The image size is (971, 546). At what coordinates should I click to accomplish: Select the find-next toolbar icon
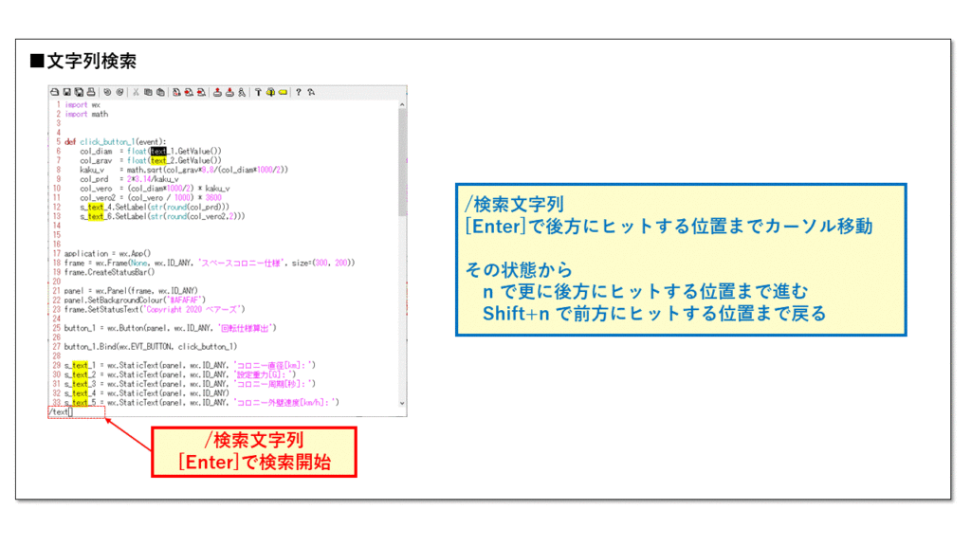pos(190,91)
